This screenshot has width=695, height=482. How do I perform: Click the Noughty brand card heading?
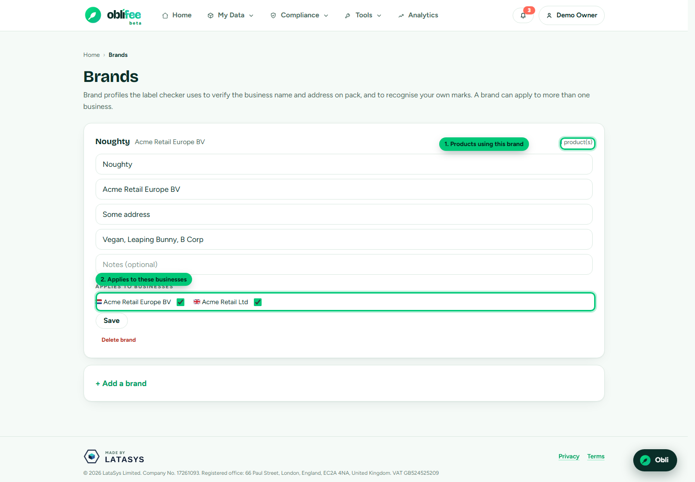(x=112, y=141)
